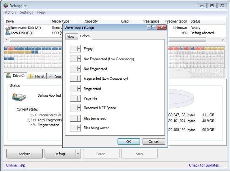This screenshot has height=172, width=230.
Task: Click the hard drive status icon
Action: point(19,97)
